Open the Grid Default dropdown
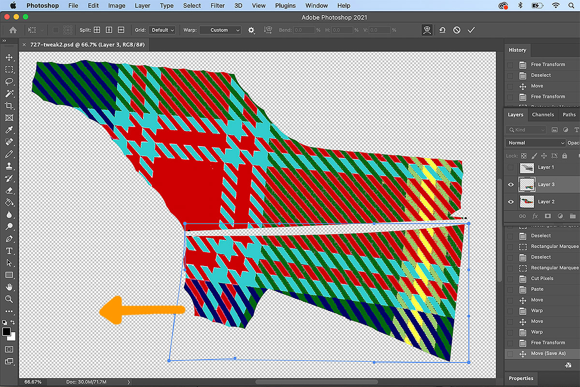This screenshot has width=580, height=387. [162, 30]
